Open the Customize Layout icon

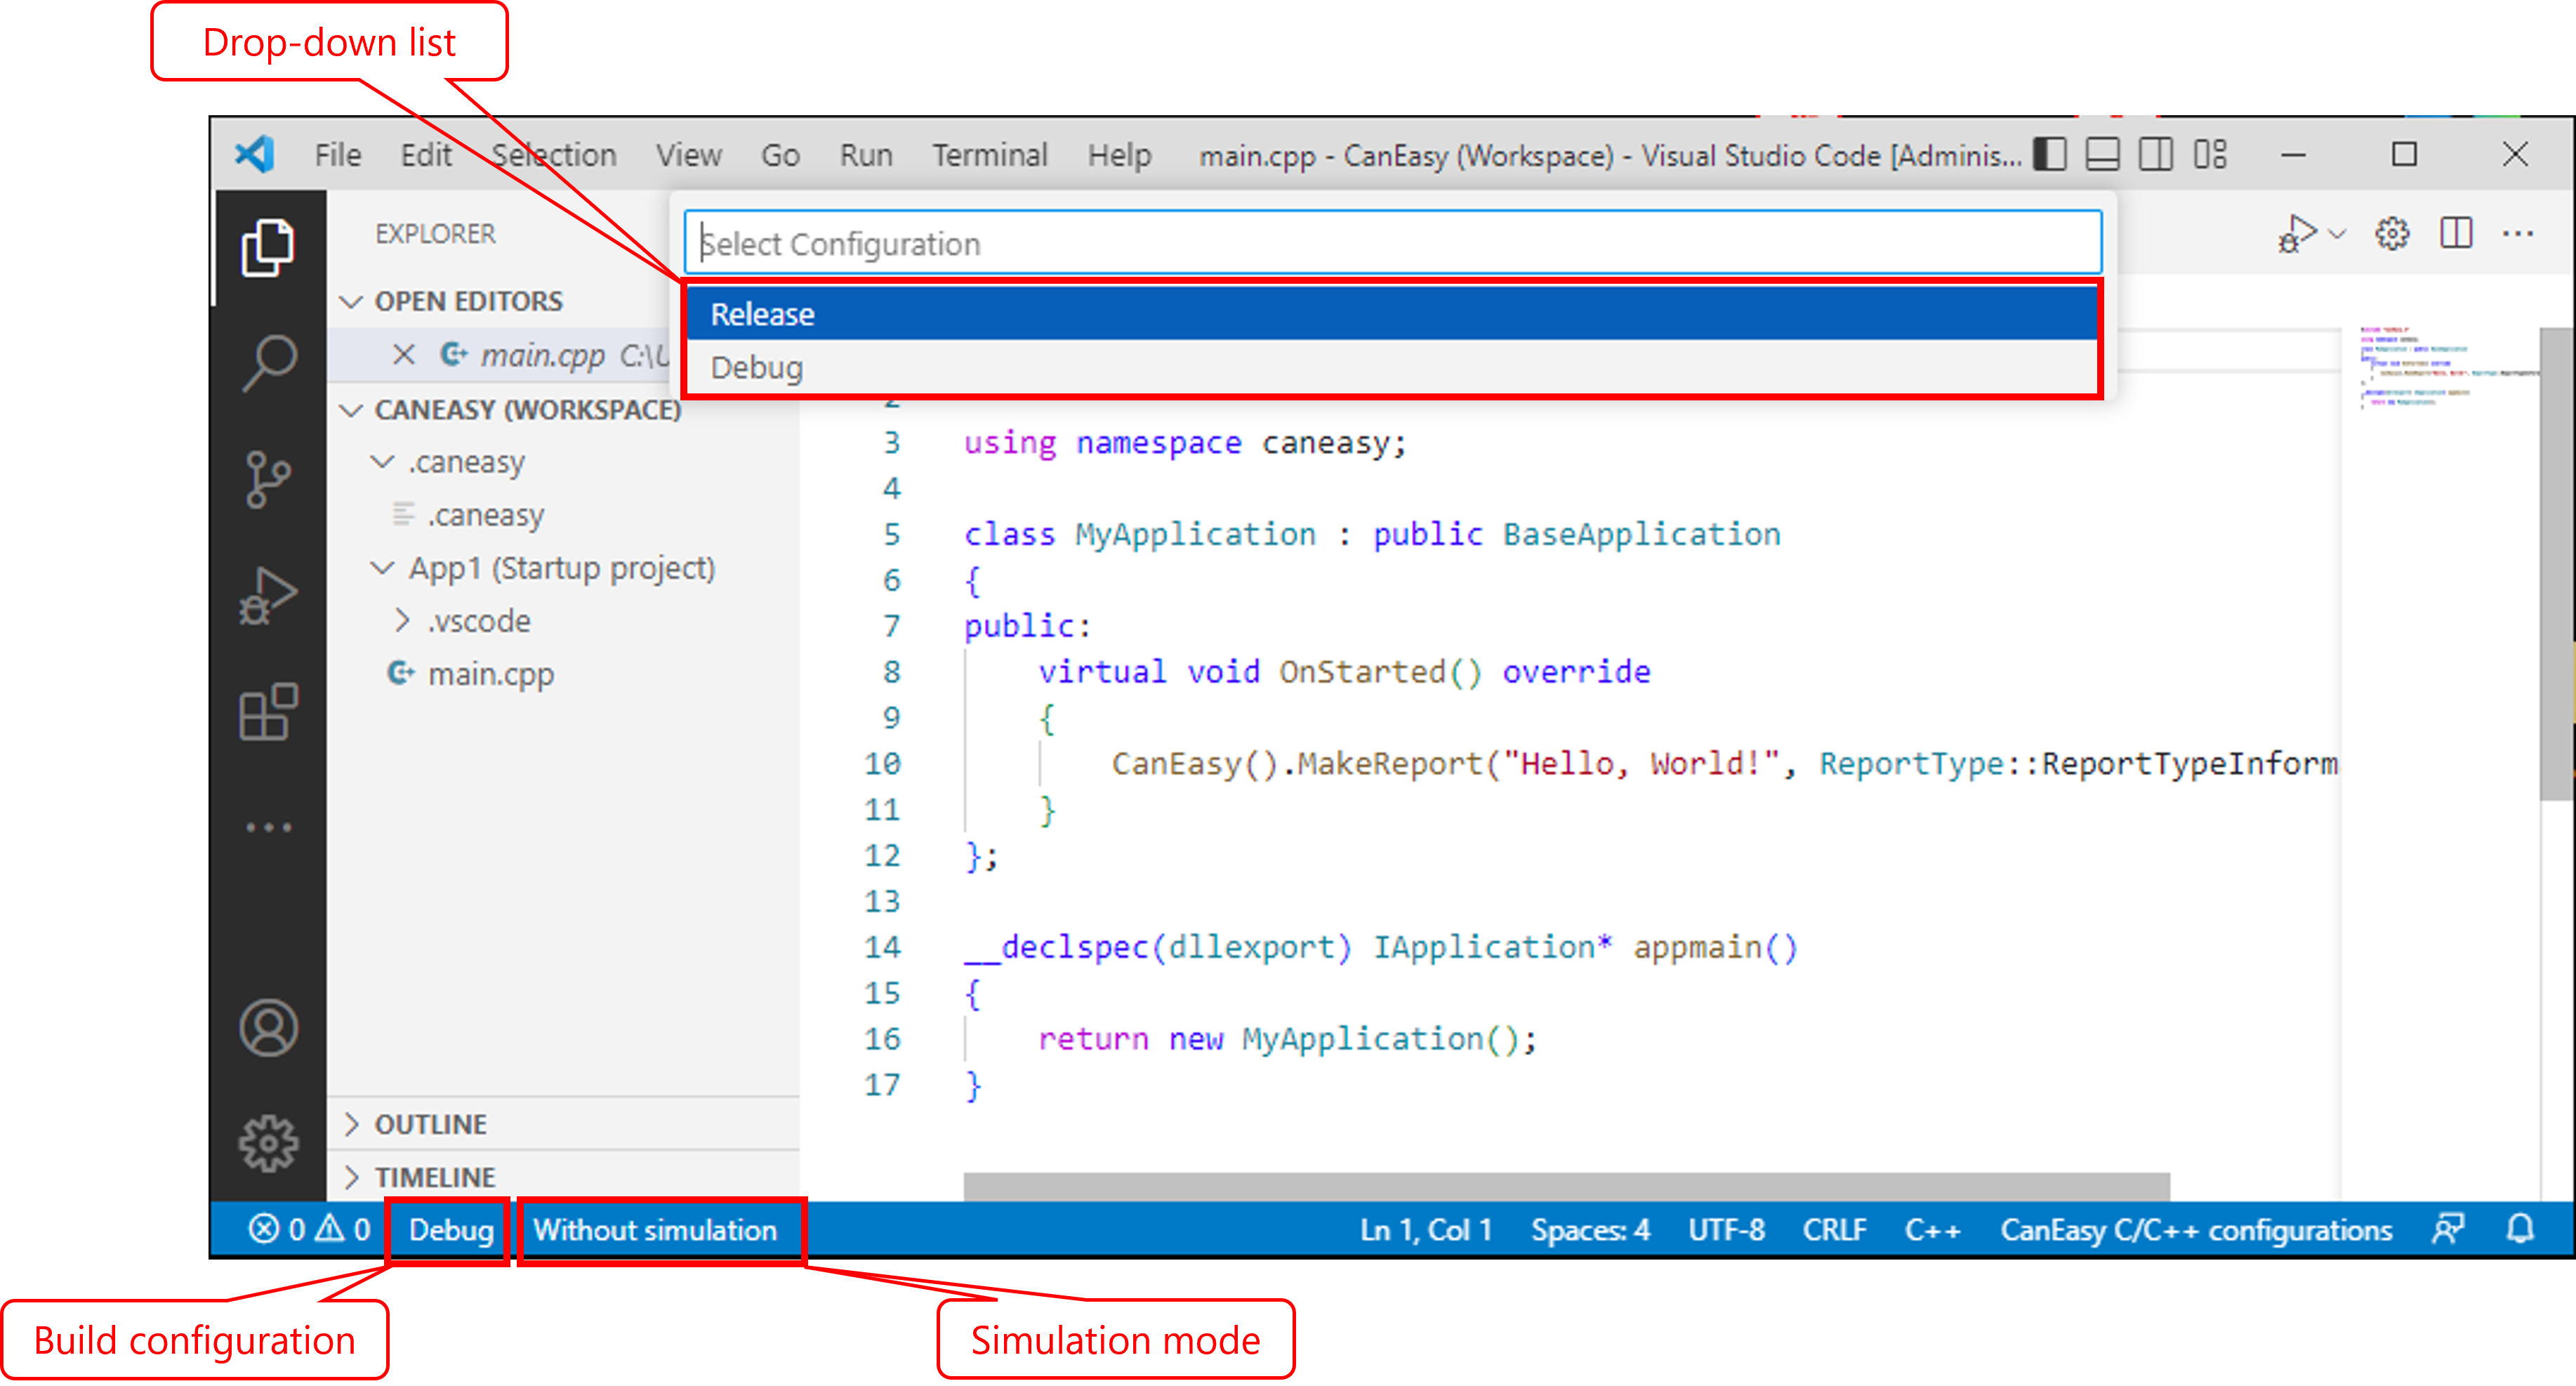[2209, 155]
